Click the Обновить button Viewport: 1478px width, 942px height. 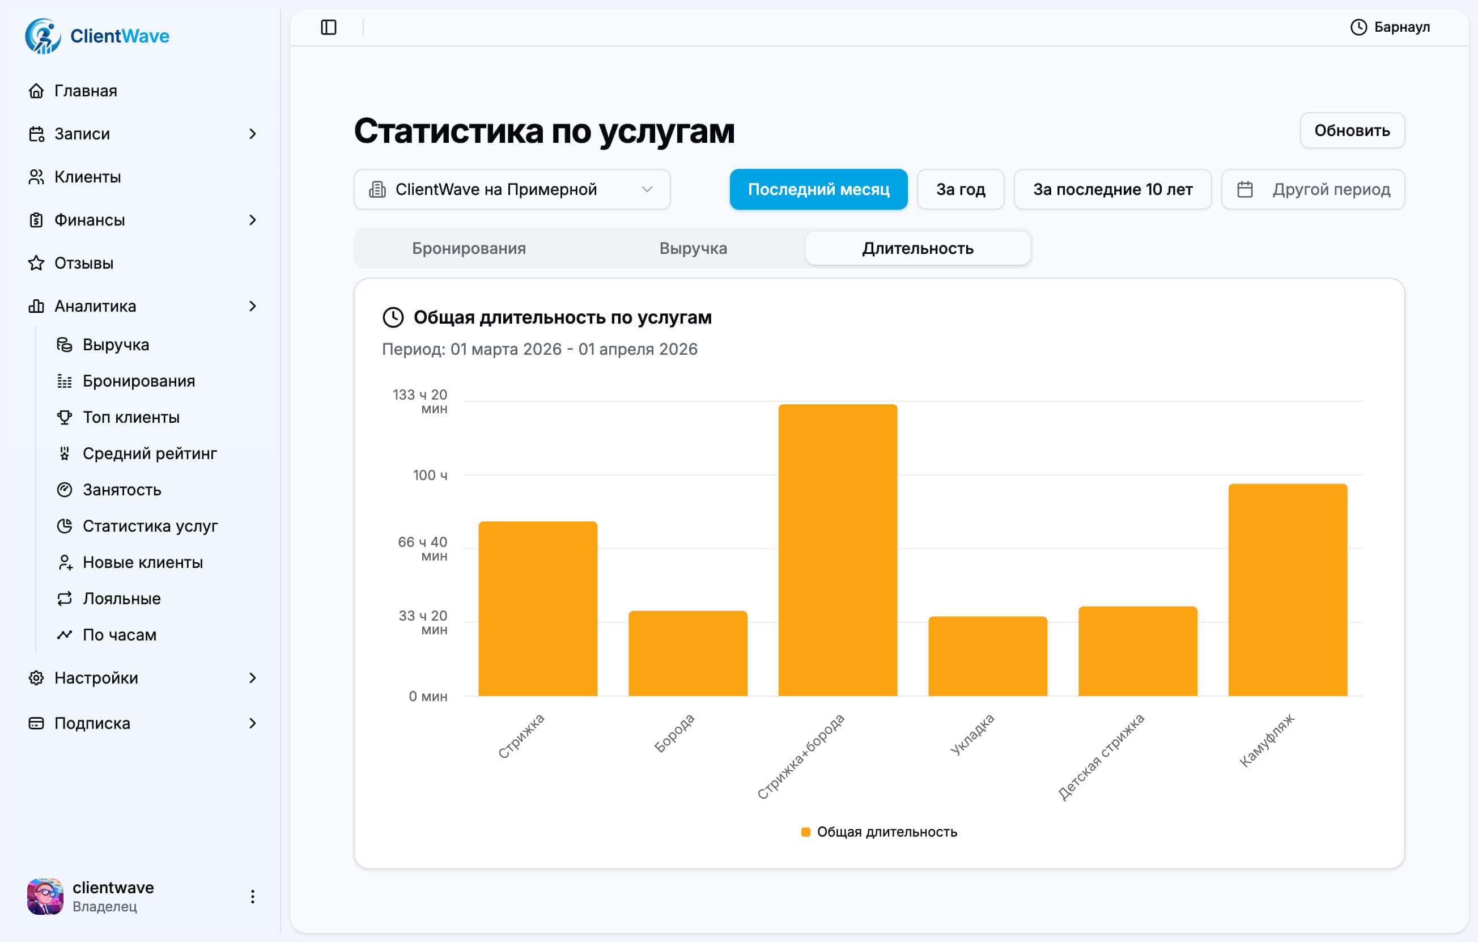(x=1352, y=130)
